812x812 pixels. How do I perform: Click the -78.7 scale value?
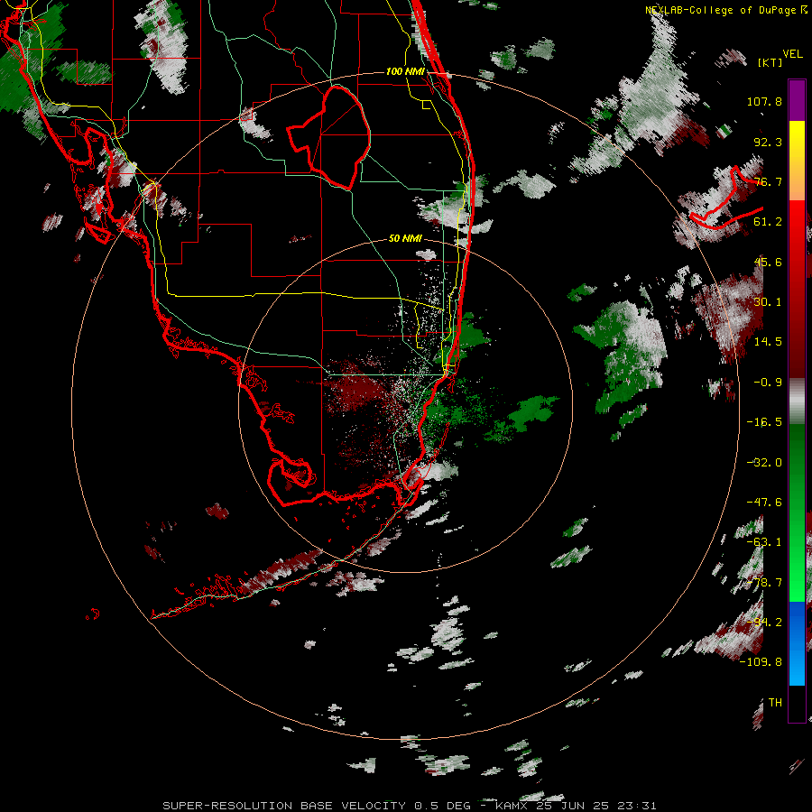tap(764, 583)
